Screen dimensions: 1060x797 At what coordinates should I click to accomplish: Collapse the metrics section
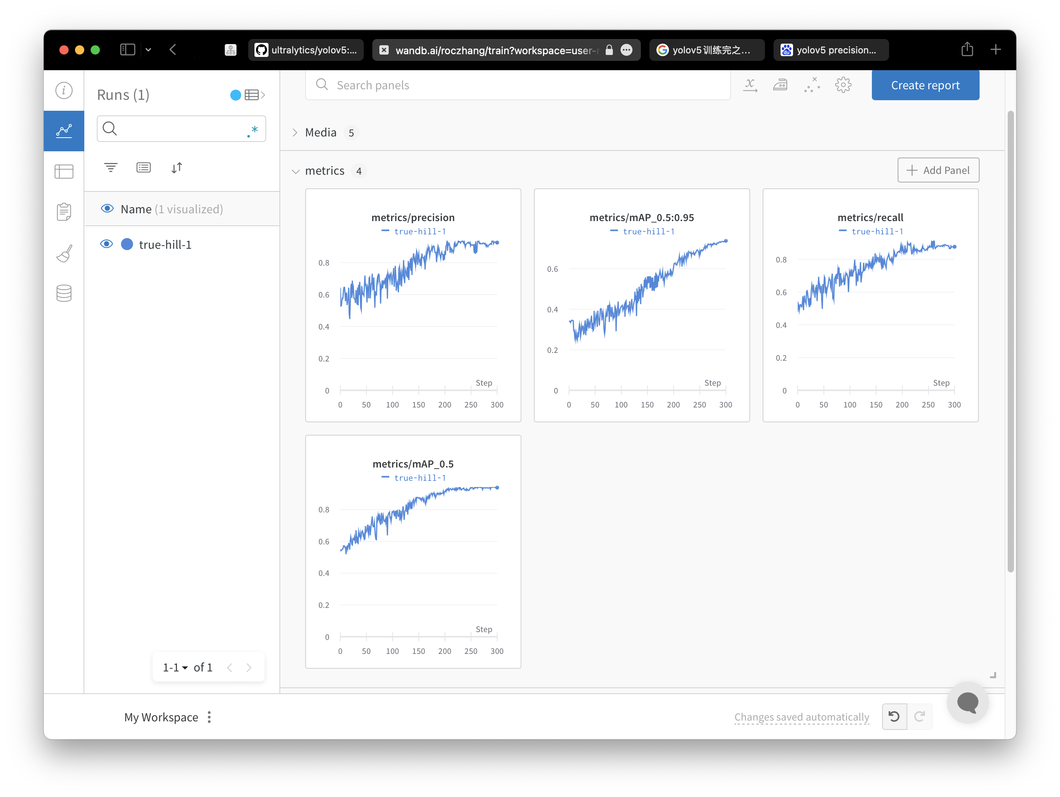click(x=295, y=171)
